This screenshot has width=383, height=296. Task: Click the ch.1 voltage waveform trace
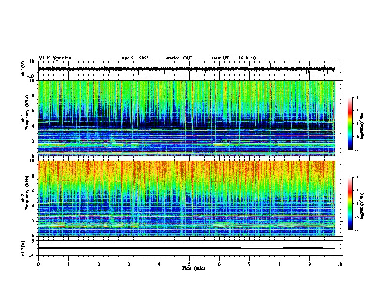(187, 69)
